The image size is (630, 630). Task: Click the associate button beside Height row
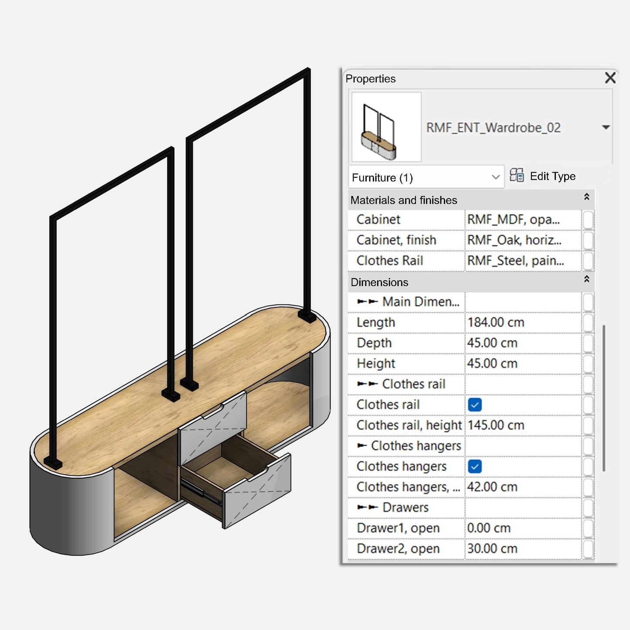tap(588, 363)
